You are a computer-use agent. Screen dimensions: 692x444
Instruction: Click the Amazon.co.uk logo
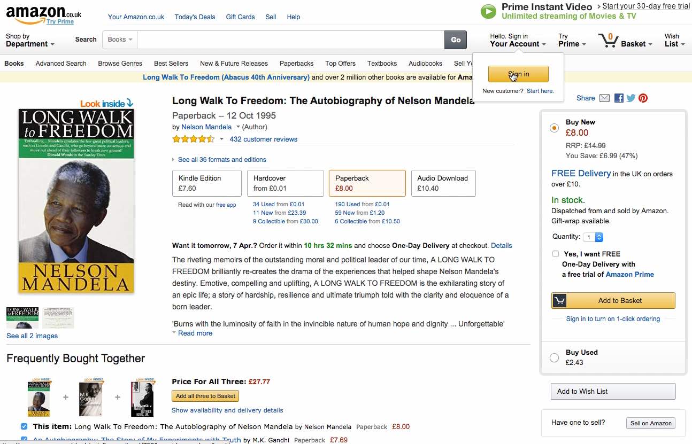tap(43, 15)
